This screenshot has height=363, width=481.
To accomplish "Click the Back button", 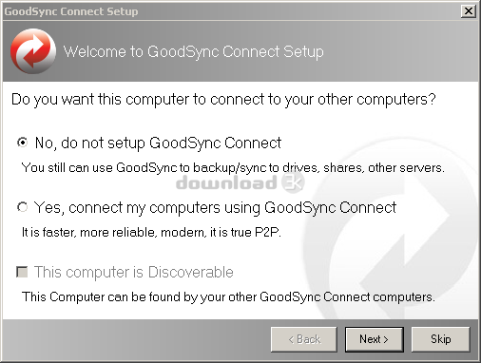I will click(x=303, y=339).
